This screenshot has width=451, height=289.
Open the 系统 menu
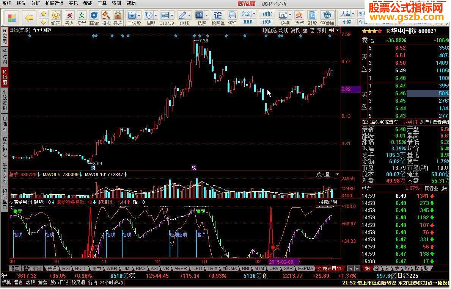tap(6, 3)
